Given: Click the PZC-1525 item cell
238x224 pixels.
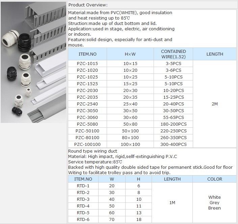Looking at the screenshot, I should (87, 84).
